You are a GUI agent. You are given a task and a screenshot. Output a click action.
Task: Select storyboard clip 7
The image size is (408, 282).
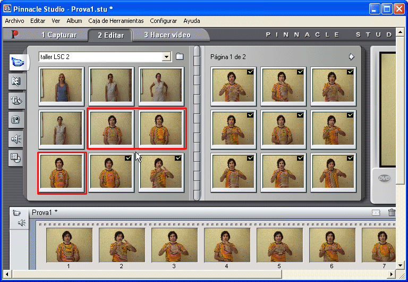(x=379, y=245)
